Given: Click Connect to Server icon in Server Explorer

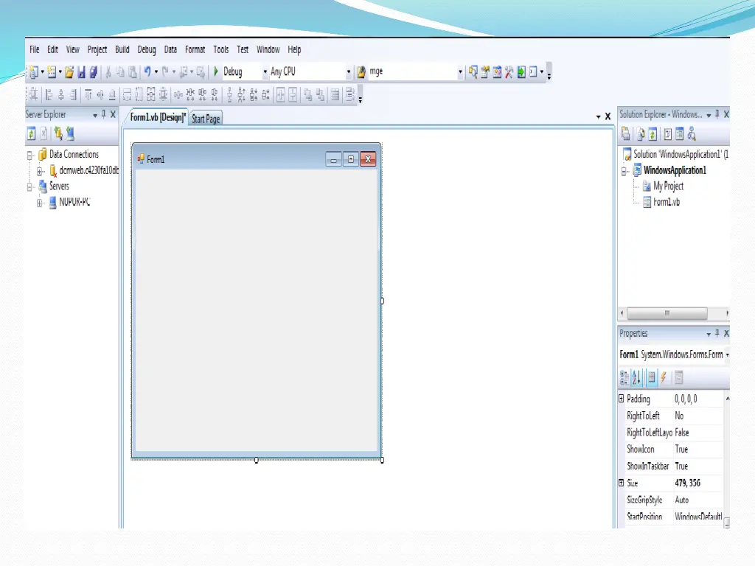Looking at the screenshot, I should [x=70, y=134].
